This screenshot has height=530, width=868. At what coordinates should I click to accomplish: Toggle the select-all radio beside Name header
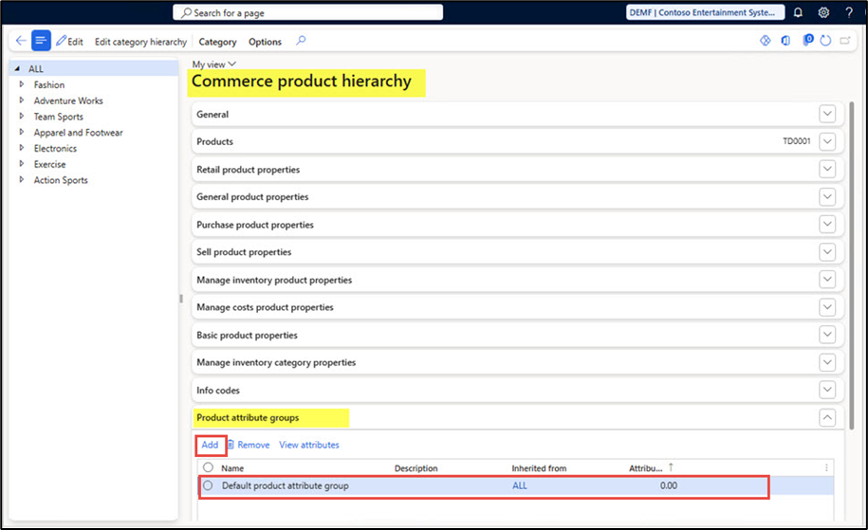(x=208, y=467)
